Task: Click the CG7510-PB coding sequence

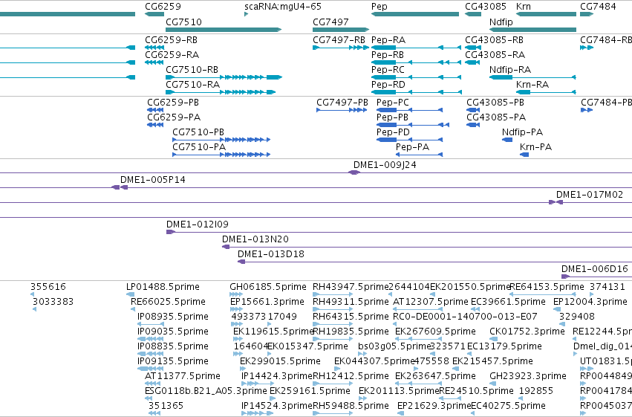Action: pyautogui.click(x=221, y=140)
